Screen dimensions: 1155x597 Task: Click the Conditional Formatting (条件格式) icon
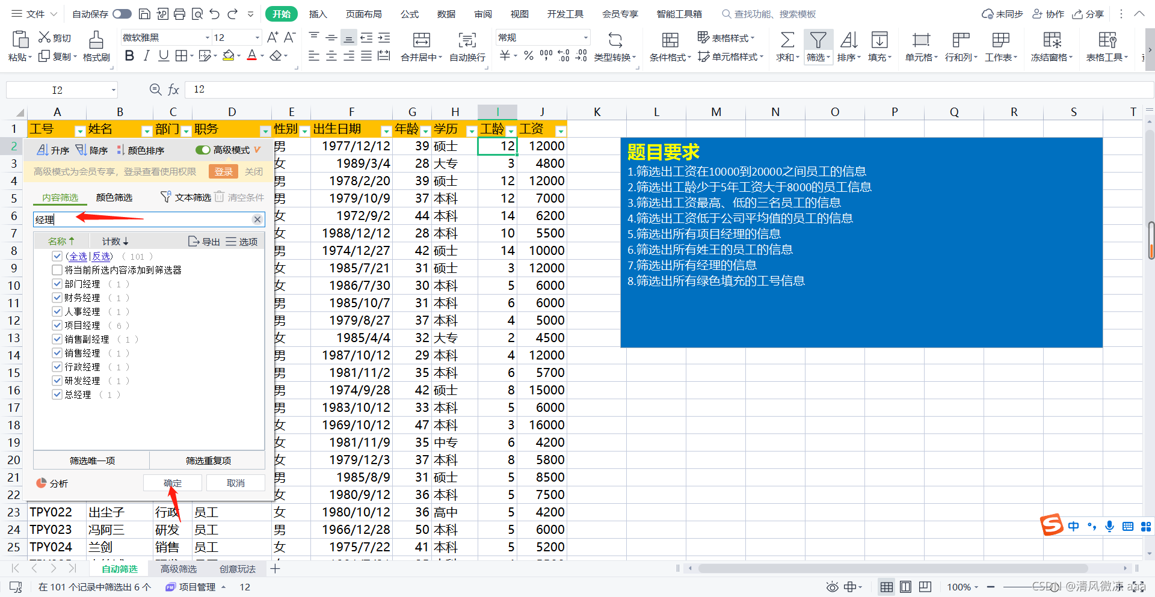(x=670, y=40)
